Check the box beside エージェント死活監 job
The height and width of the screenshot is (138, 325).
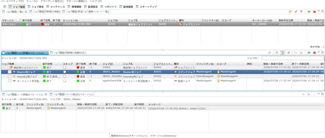(10, 81)
